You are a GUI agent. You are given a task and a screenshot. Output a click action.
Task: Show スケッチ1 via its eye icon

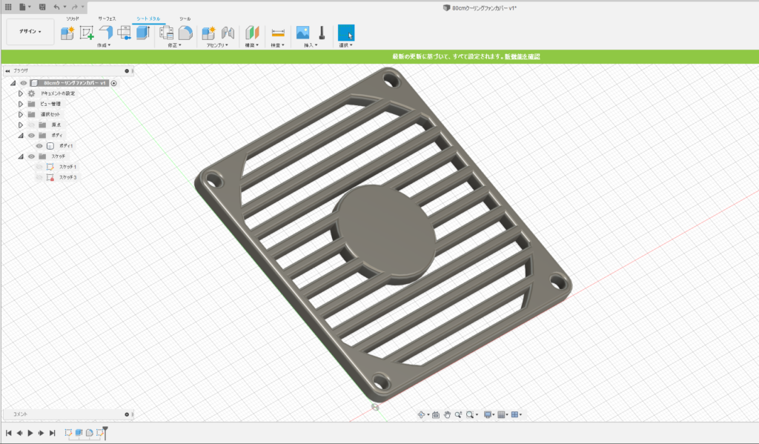coord(39,167)
